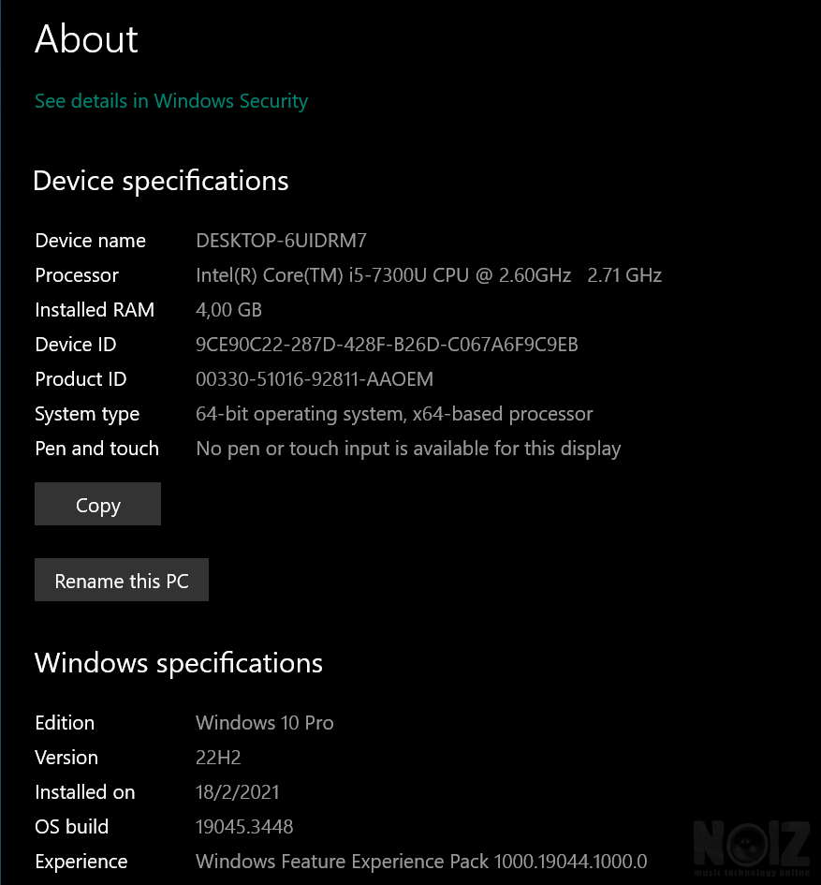Select the Windows specifications section heading

pos(179,664)
